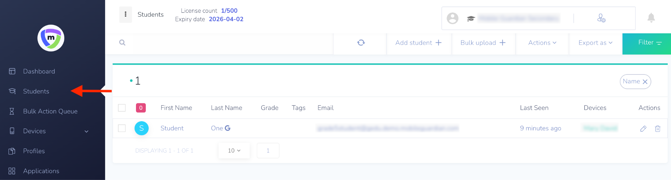Screen dimensions: 671x180
Task: Click the pencil edit icon for Student One
Action: coord(643,129)
